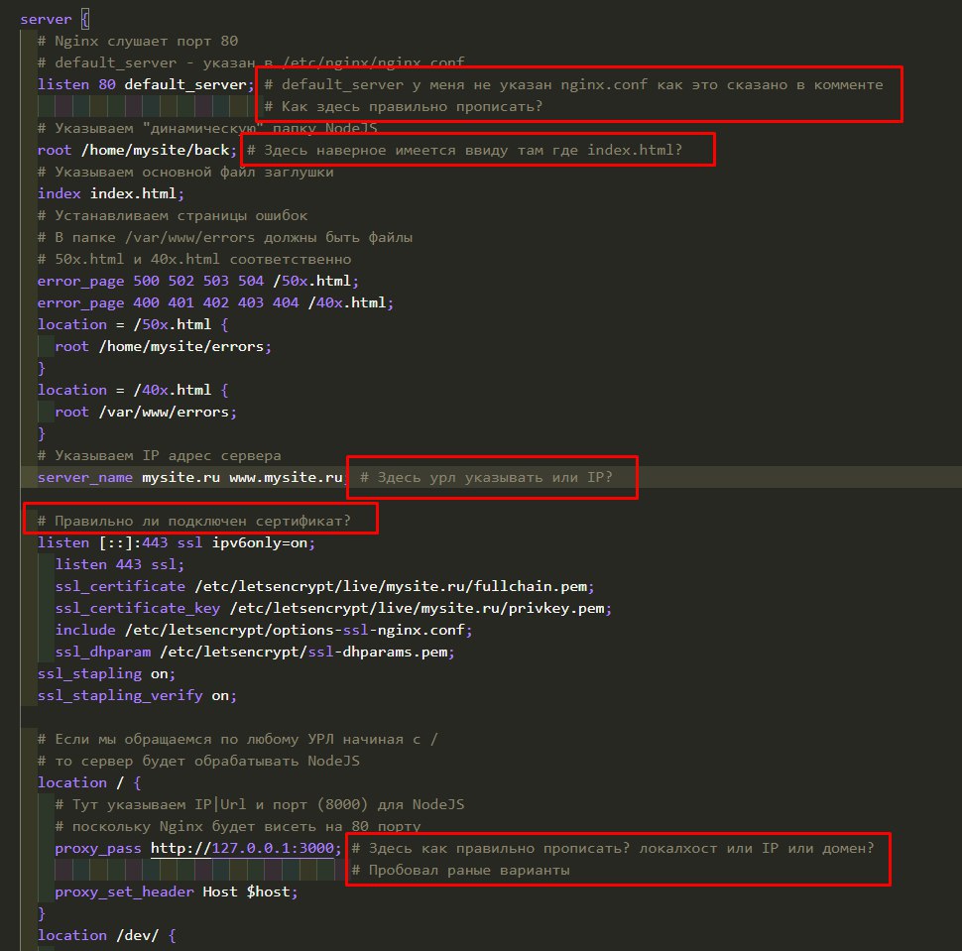
Task: Click the "server_name" directive keyword
Action: (84, 477)
